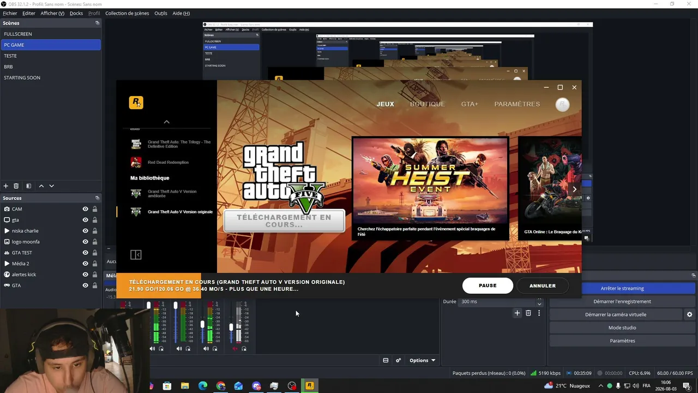Toggle visibility of alertes kick source
This screenshot has width=698, height=393.
pyautogui.click(x=85, y=275)
